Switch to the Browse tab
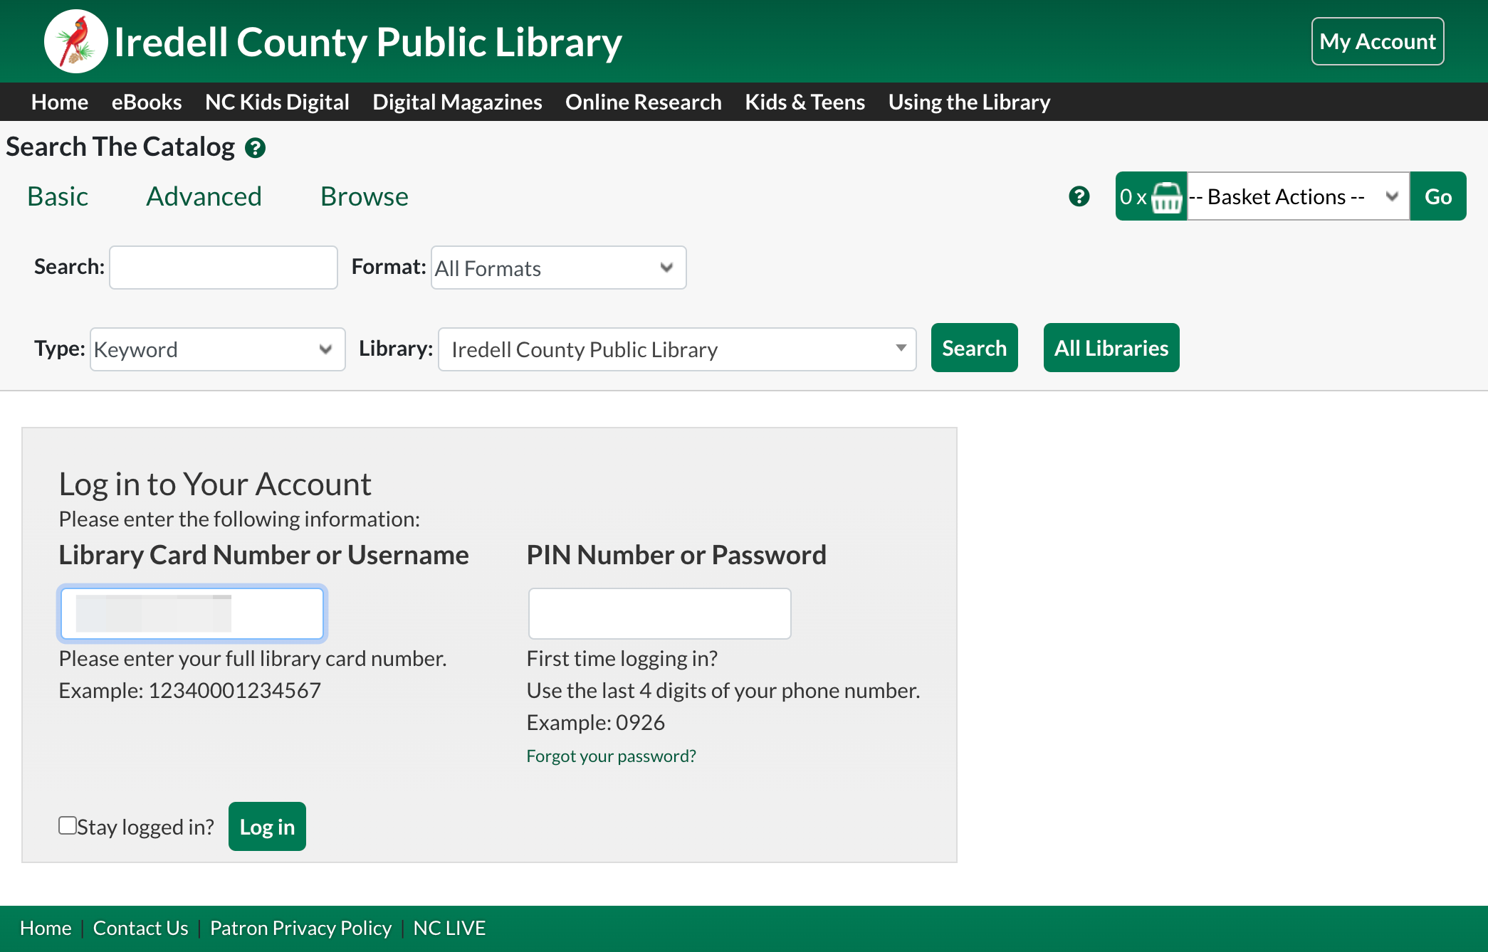The image size is (1488, 952). pos(365,196)
